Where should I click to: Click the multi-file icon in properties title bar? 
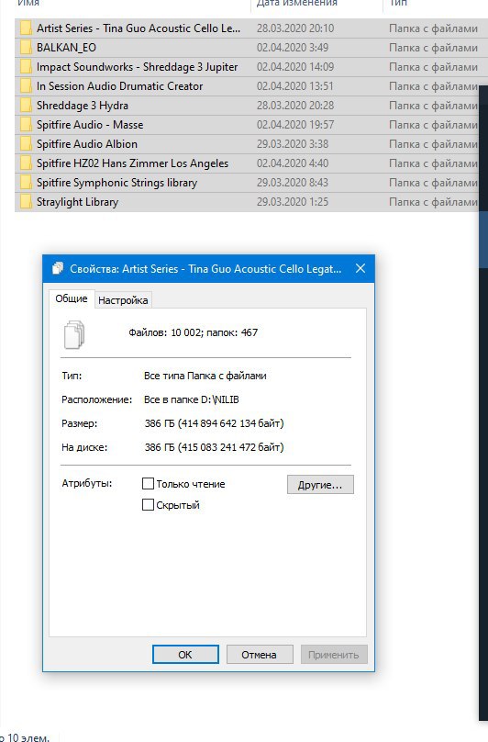pos(58,268)
